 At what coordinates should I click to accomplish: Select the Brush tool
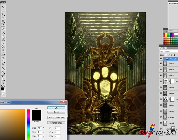3,32
